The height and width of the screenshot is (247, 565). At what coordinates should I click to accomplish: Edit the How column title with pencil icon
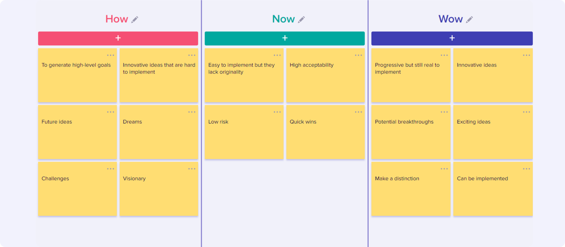pyautogui.click(x=135, y=20)
